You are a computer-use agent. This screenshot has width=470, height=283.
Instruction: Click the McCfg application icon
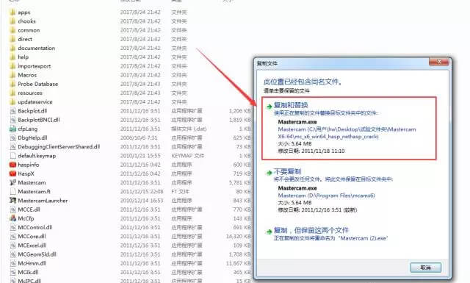pos(12,218)
